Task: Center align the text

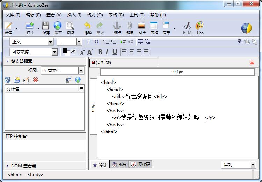Action: [131, 52]
